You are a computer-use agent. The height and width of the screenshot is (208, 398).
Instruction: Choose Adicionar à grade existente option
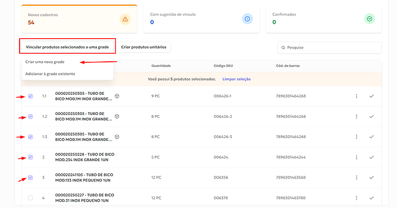(50, 74)
